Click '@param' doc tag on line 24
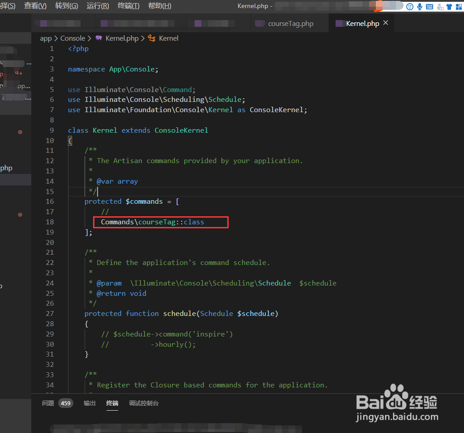 click(109, 283)
